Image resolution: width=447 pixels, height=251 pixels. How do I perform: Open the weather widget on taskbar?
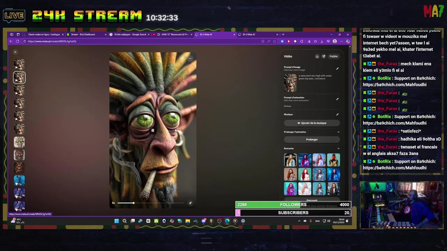pyautogui.click(x=17, y=221)
